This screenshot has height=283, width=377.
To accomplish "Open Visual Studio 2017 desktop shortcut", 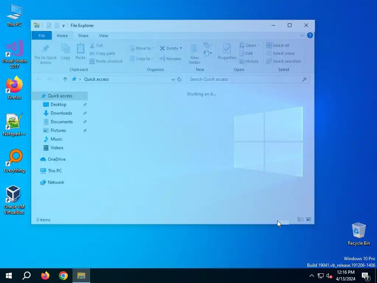I will point(14,54).
